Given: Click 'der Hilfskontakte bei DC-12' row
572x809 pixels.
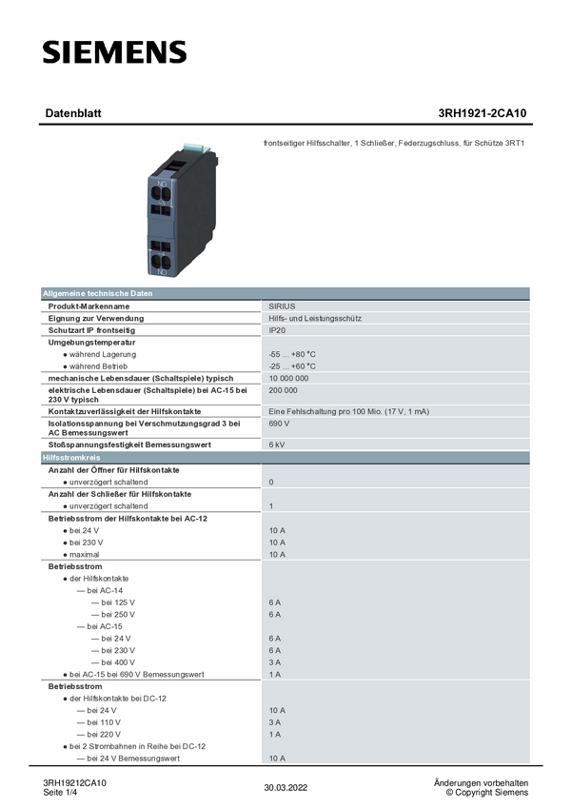Looking at the screenshot, I should tap(114, 699).
